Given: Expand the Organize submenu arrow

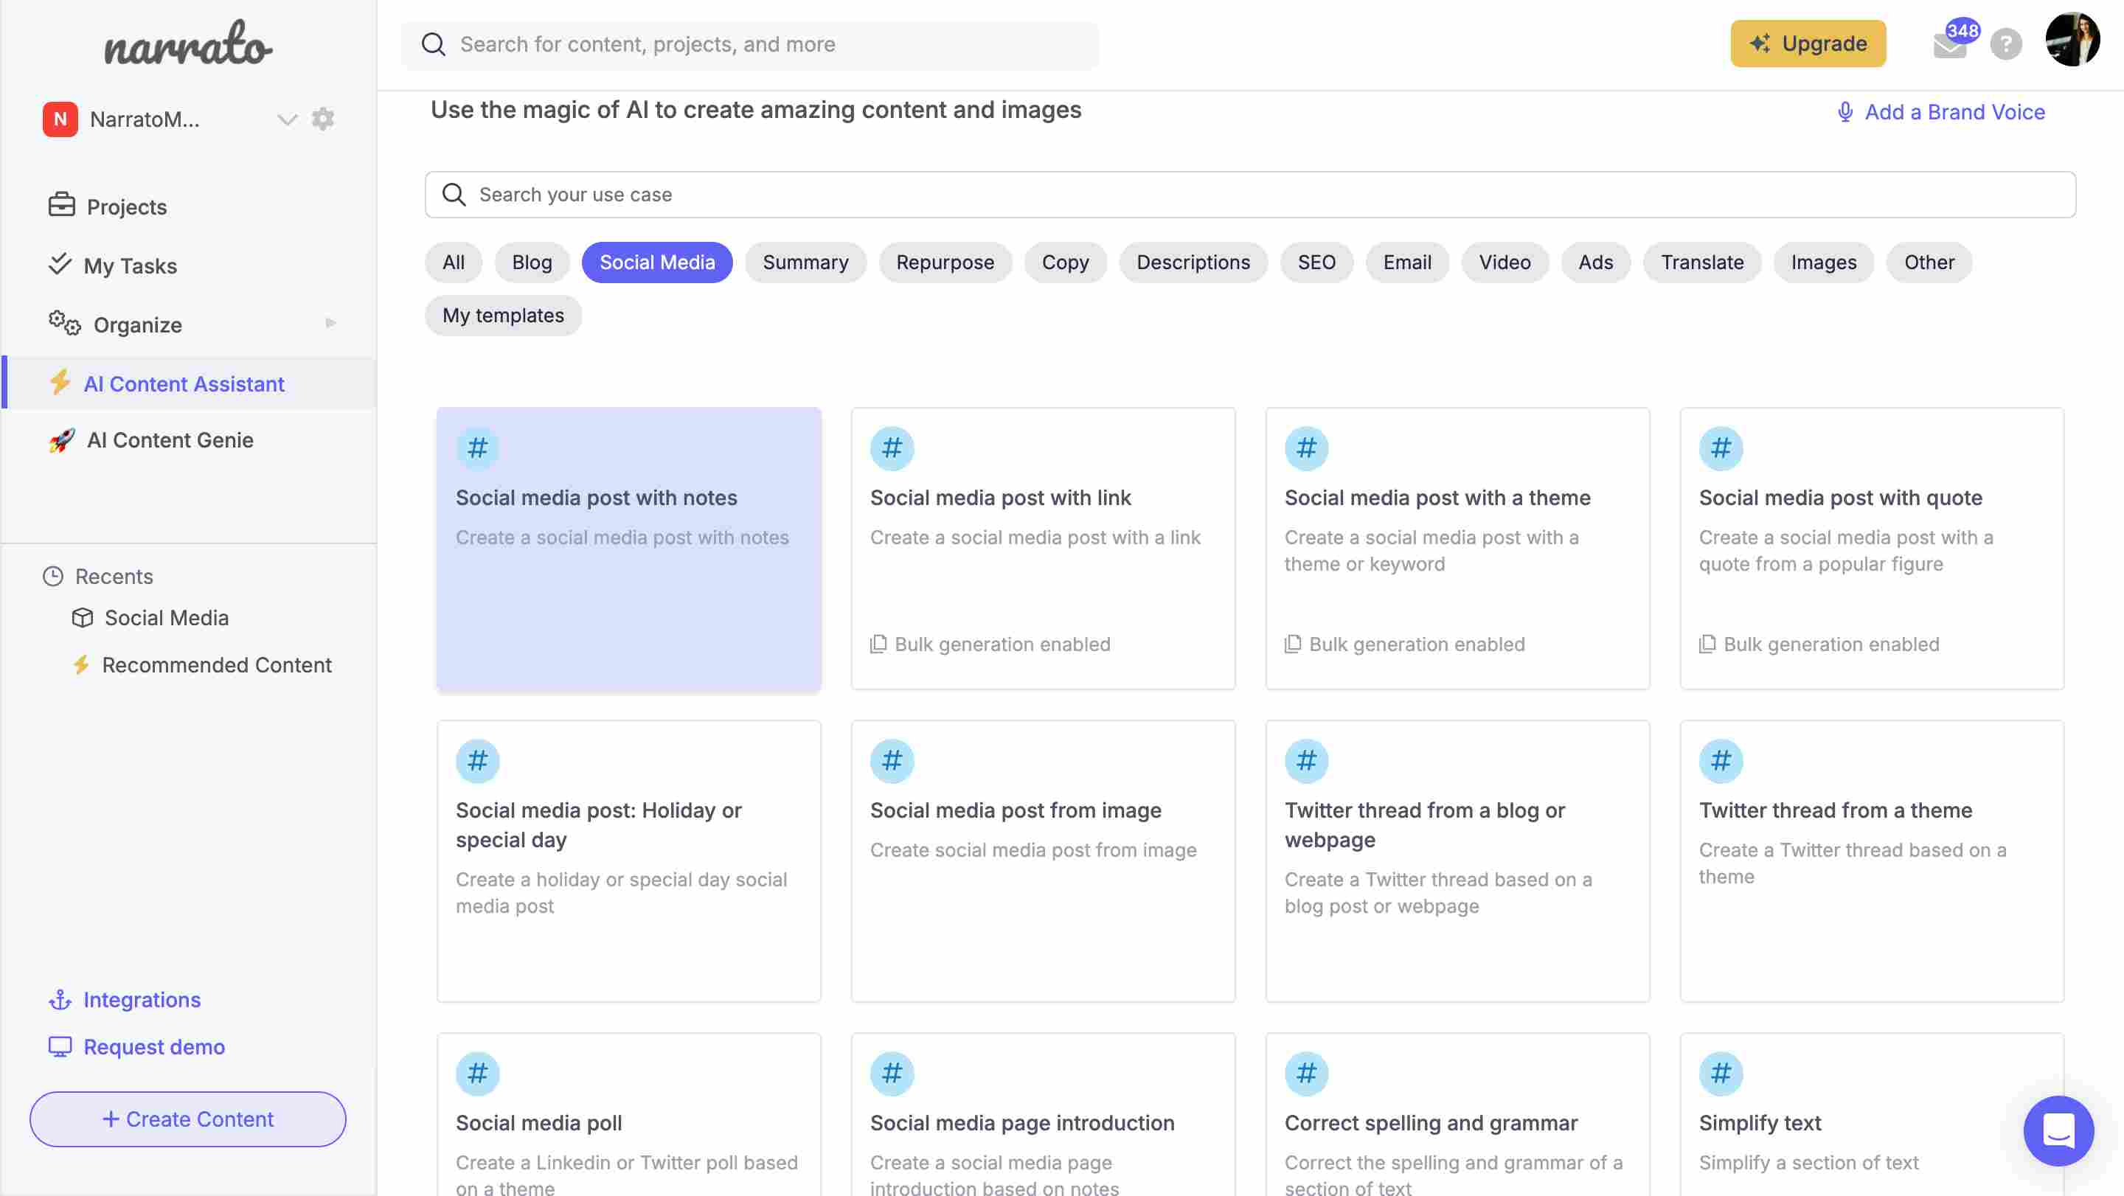Looking at the screenshot, I should (330, 323).
